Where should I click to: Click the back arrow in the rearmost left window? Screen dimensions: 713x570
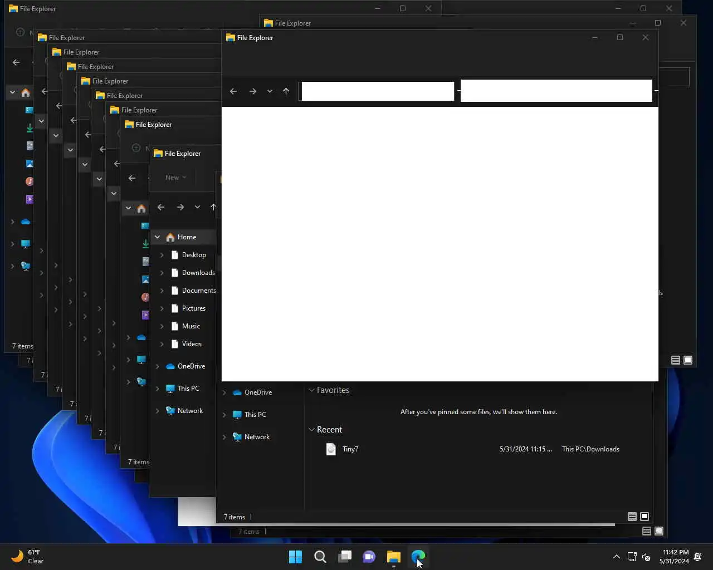pos(16,62)
